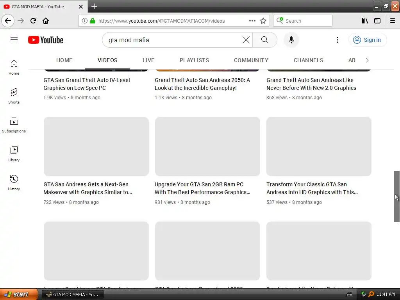Image resolution: width=400 pixels, height=300 pixels.
Task: Click '1.9K views • 8 months ago' text
Action: click(x=72, y=97)
